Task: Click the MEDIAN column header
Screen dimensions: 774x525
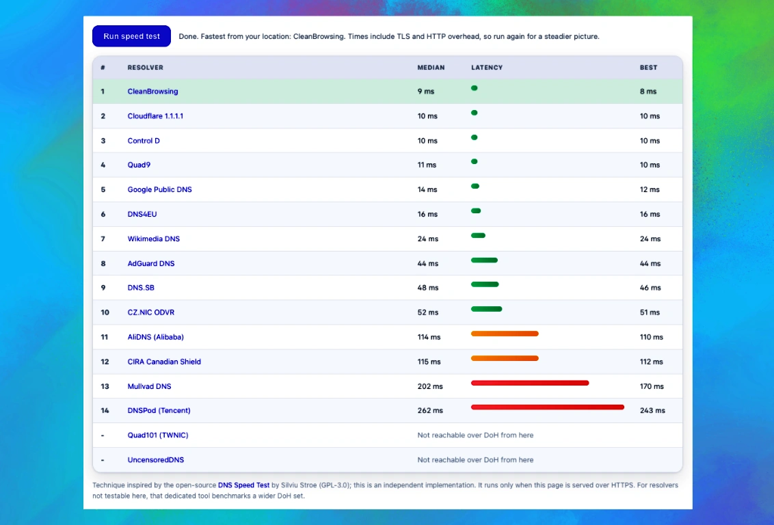Action: 431,68
